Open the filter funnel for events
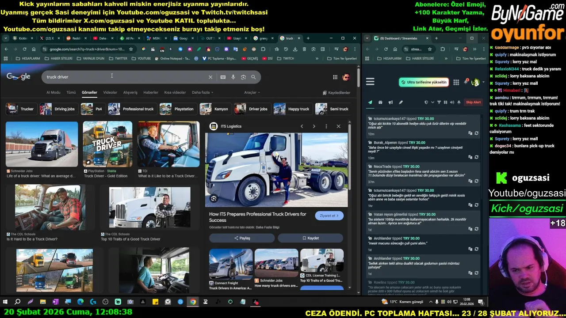This screenshot has width=566, height=318. [439, 102]
